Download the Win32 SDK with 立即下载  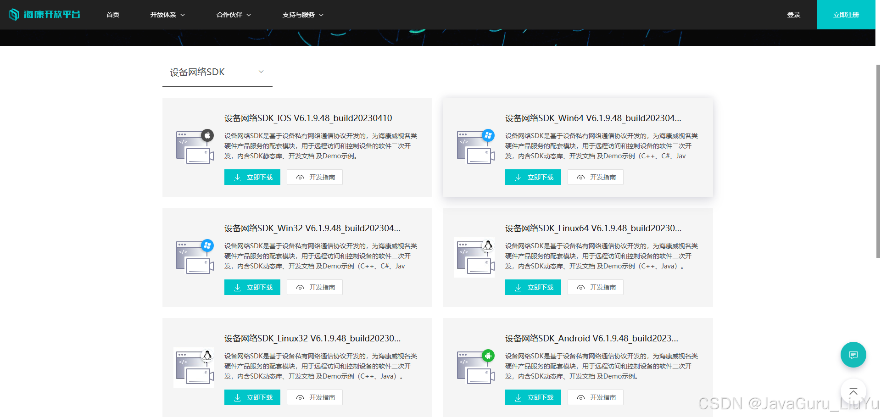click(252, 287)
